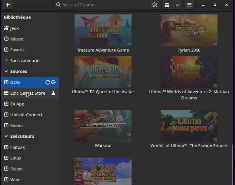
Task: Open the view options dropdown arrow
Action: coord(177,5)
